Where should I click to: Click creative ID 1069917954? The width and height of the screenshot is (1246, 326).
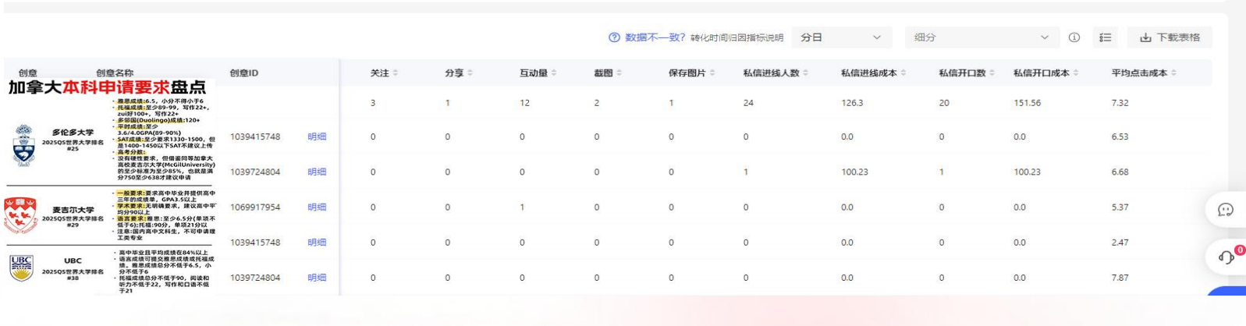(x=255, y=207)
